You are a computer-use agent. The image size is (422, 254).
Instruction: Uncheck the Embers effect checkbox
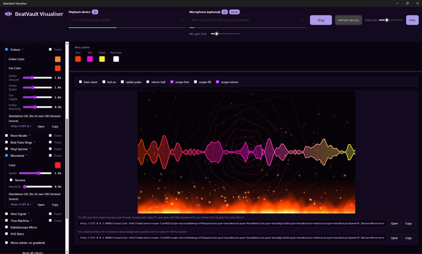click(x=7, y=49)
